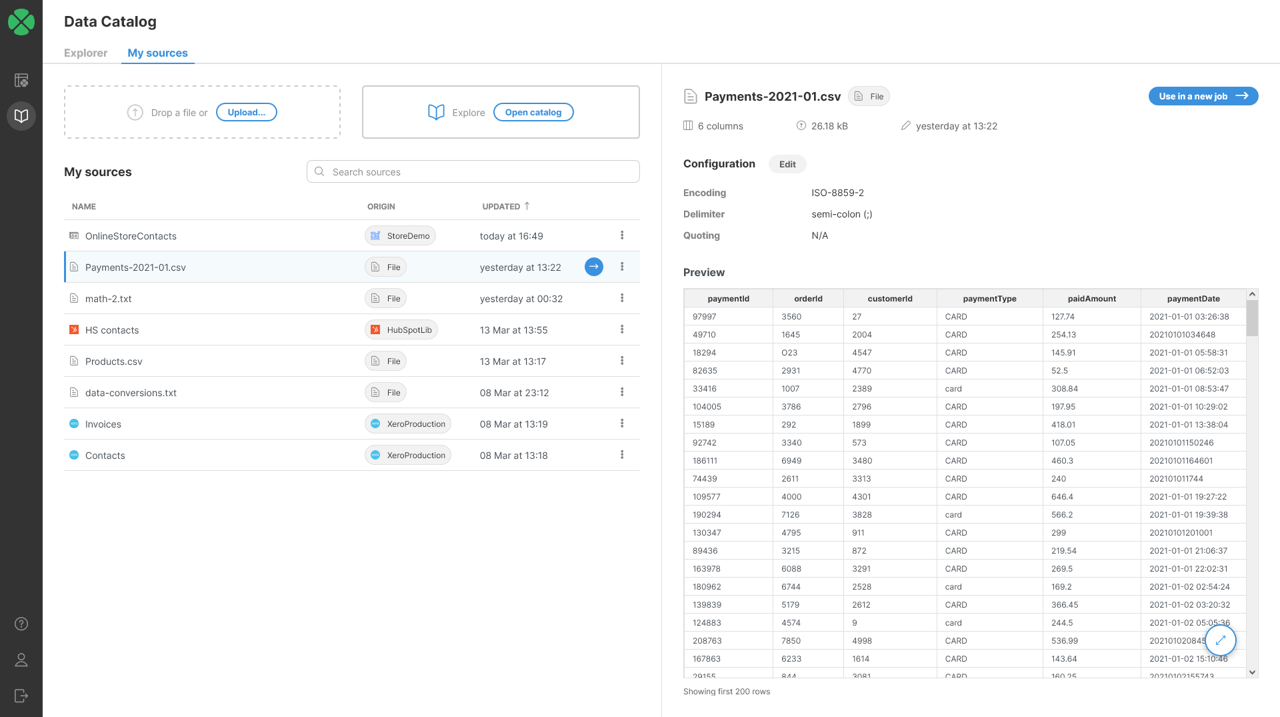Image resolution: width=1280 pixels, height=717 pixels.
Task: Click the File badge next to title
Action: 869,96
